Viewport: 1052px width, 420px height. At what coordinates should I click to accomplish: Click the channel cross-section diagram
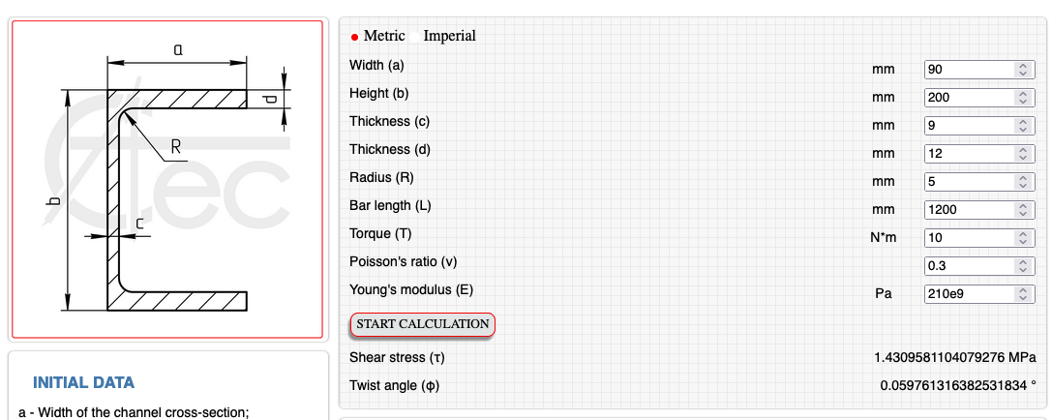(166, 179)
